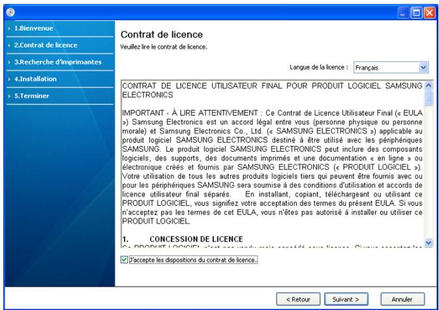Select 2.Contrat de licence step
Image resolution: width=439 pixels, height=310 pixels.
tap(46, 45)
